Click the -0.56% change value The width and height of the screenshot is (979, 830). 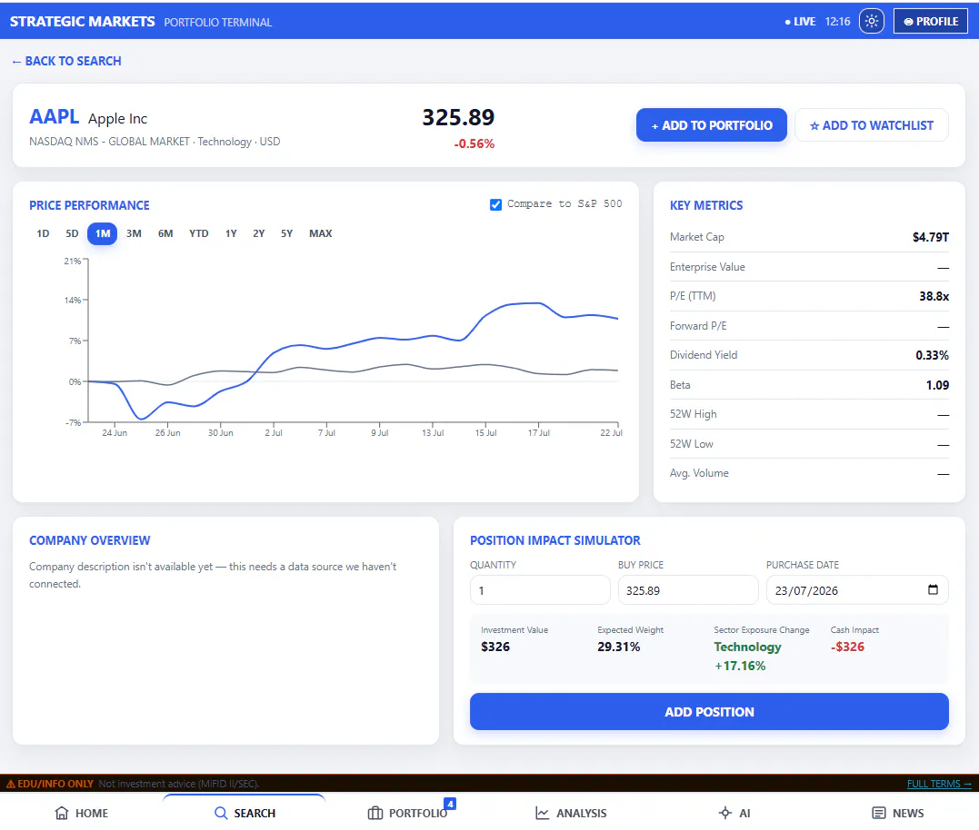pos(474,143)
